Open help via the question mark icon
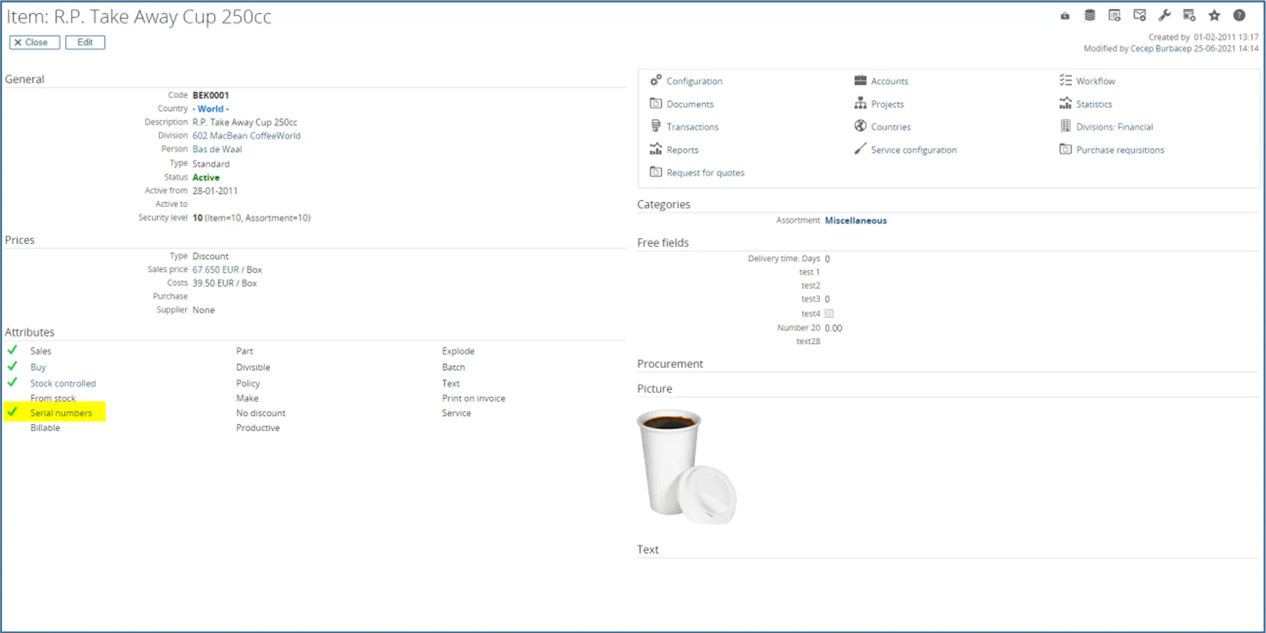 (1239, 15)
